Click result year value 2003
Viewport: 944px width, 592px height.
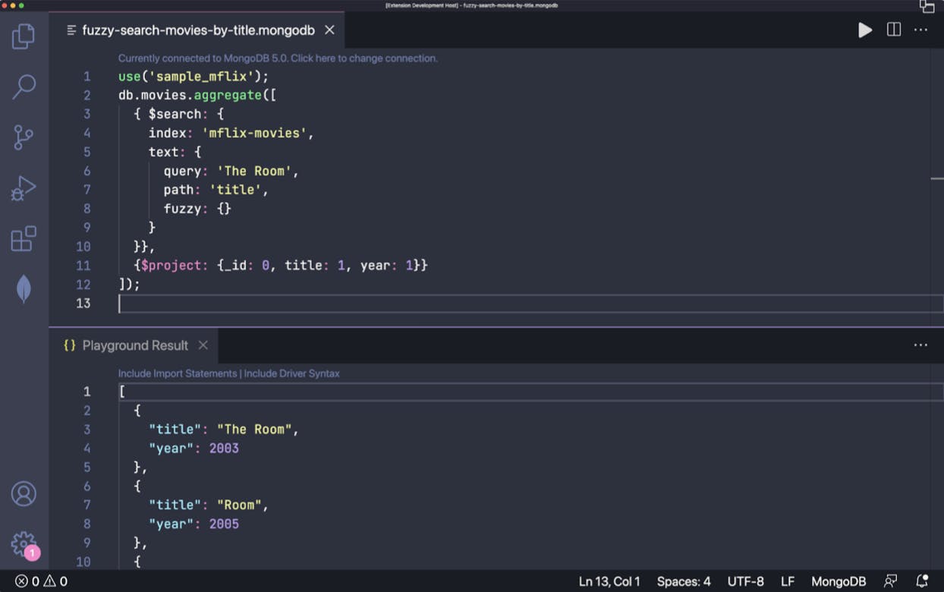[x=224, y=449]
